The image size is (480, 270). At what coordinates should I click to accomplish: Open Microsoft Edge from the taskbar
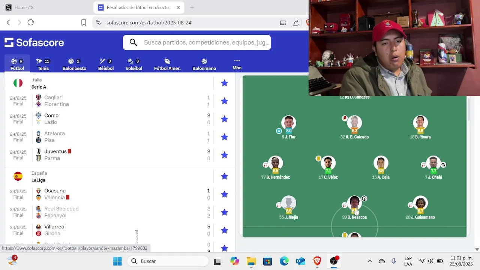(284, 261)
